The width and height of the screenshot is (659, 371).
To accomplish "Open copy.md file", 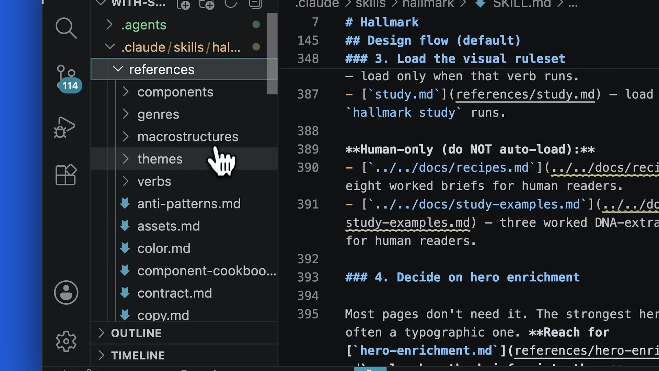I will point(163,315).
